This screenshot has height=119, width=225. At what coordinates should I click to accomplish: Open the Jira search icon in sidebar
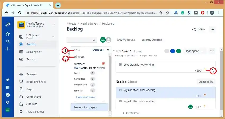coord(8,41)
